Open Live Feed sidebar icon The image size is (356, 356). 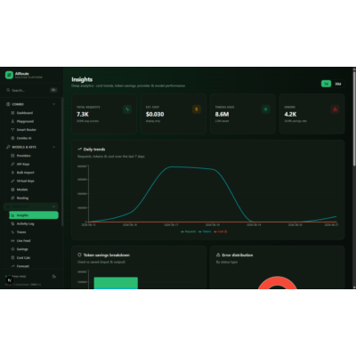tap(12, 240)
